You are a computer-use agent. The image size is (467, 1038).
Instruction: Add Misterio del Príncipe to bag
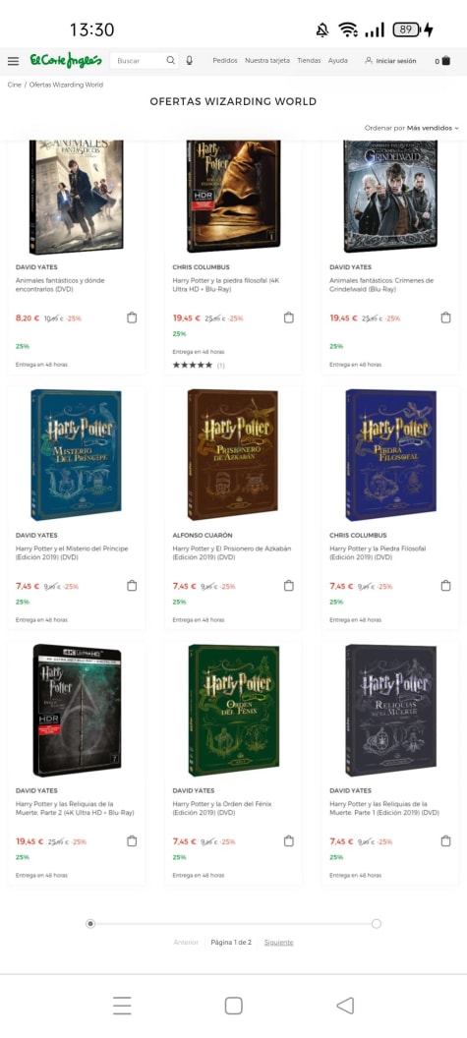click(x=132, y=586)
